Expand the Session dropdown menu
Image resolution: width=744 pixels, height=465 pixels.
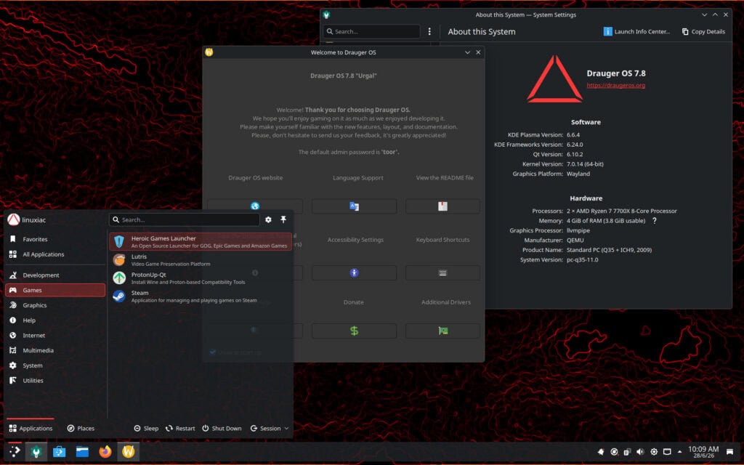pyautogui.click(x=270, y=428)
